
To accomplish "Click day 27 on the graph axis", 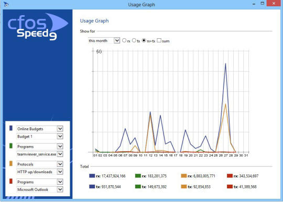I will pos(226,155).
